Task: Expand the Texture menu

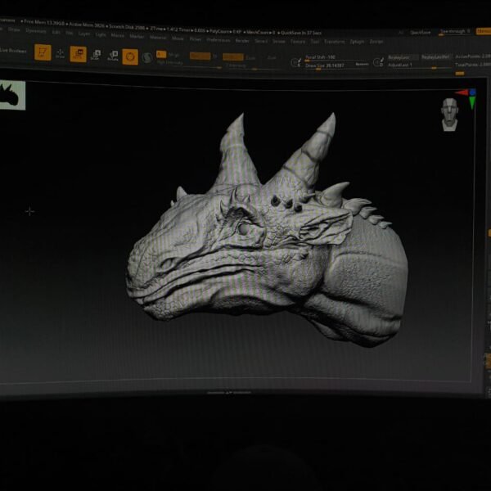Action: pyautogui.click(x=298, y=40)
